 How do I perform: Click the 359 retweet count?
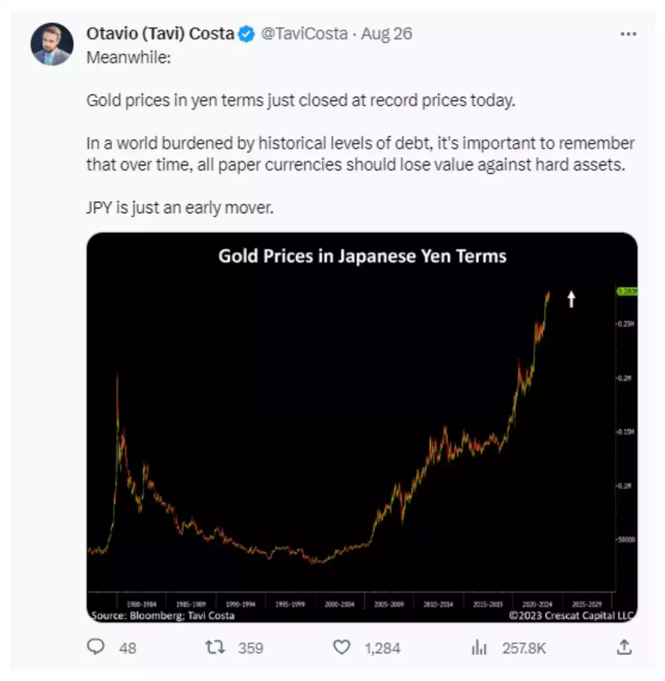pyautogui.click(x=250, y=648)
